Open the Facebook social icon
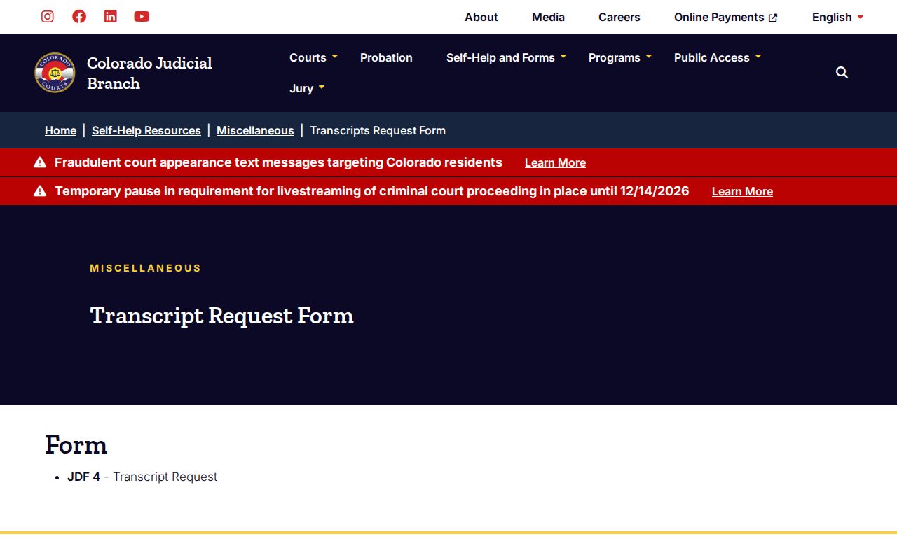 (x=79, y=16)
